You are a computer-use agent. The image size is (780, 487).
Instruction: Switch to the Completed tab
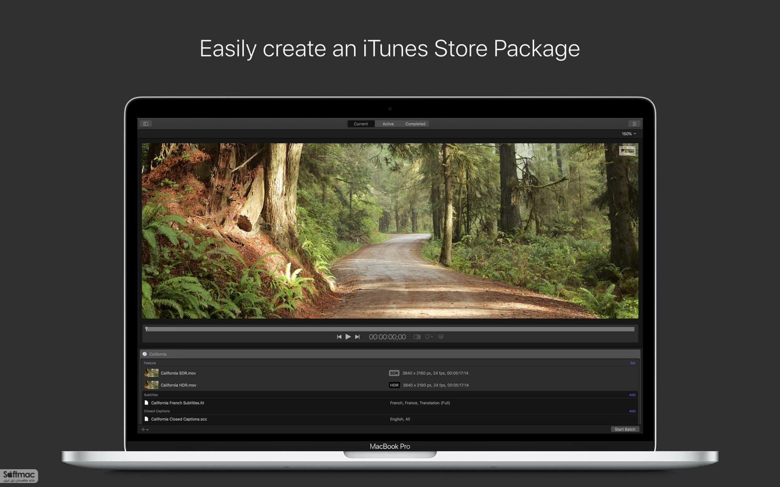coord(415,124)
